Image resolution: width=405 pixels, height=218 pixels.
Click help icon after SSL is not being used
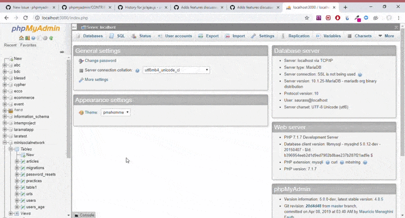[360, 75]
